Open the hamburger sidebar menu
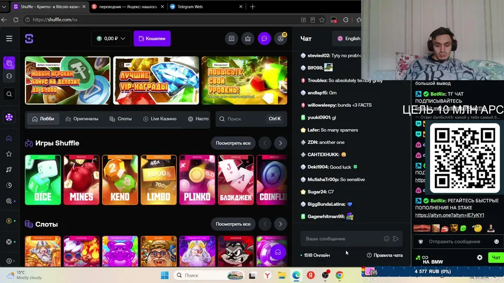Viewport: 504px width, 283px height. [x=9, y=38]
